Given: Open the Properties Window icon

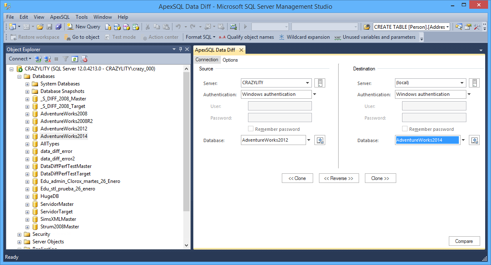Looking at the screenshot, I should coord(468,27).
